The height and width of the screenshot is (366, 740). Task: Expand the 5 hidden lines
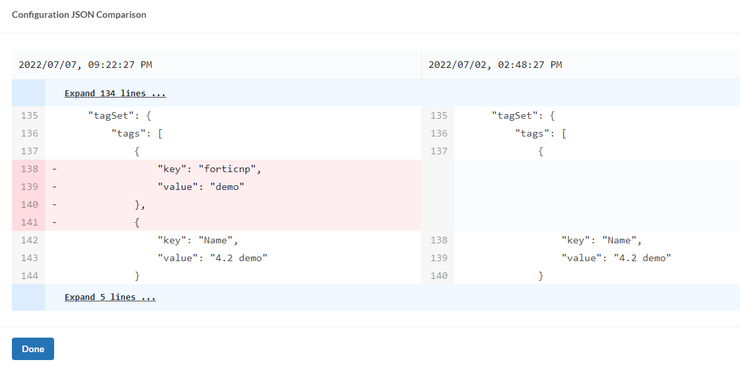[x=110, y=297]
